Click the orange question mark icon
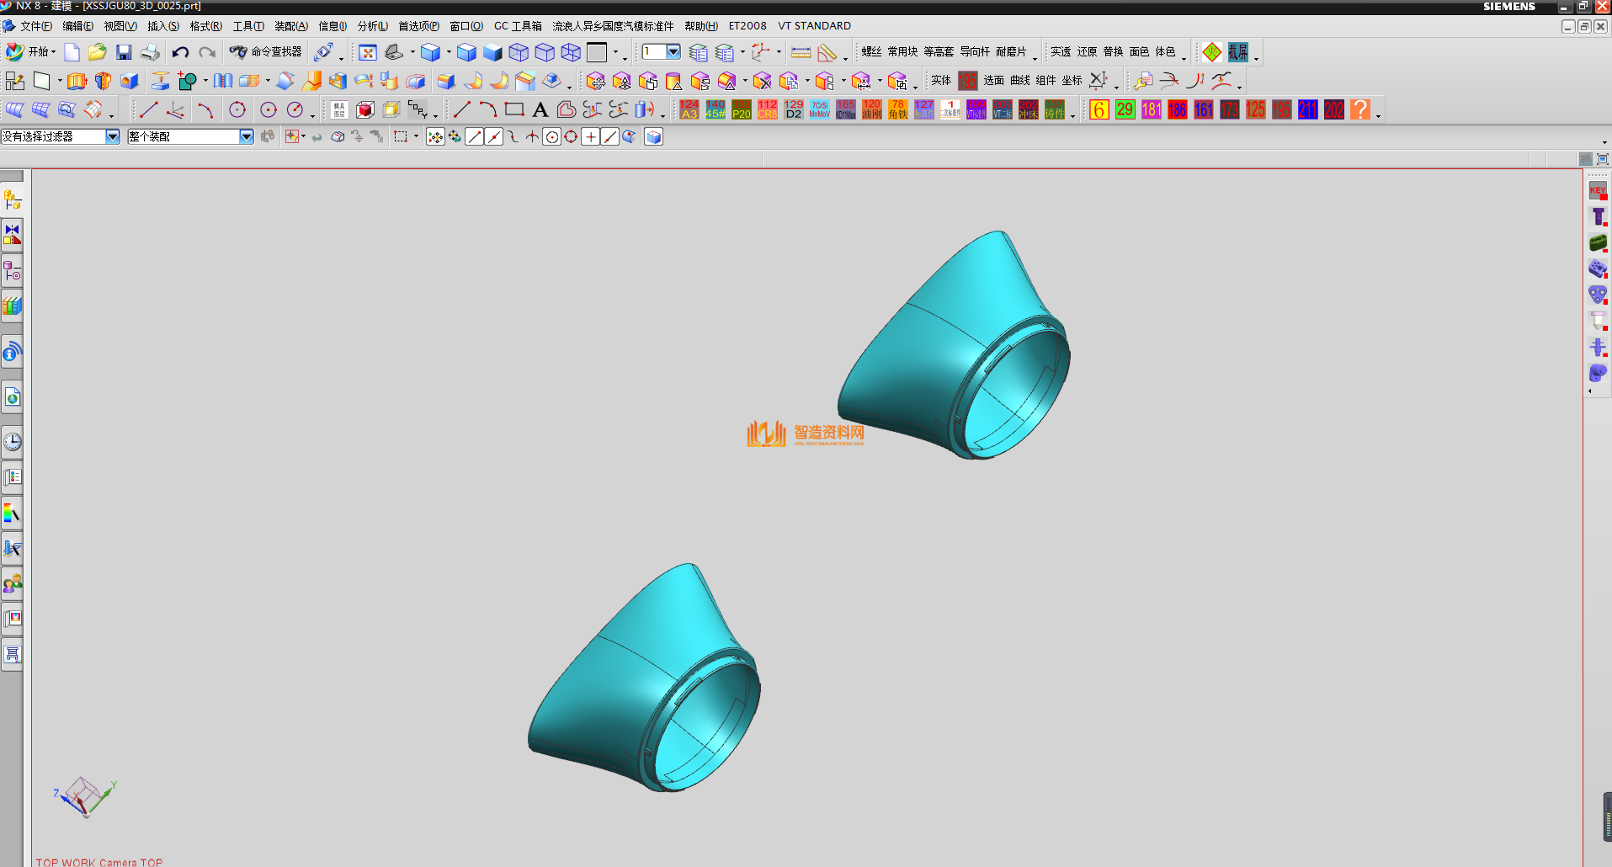Image resolution: width=1612 pixels, height=867 pixels. [x=1359, y=109]
